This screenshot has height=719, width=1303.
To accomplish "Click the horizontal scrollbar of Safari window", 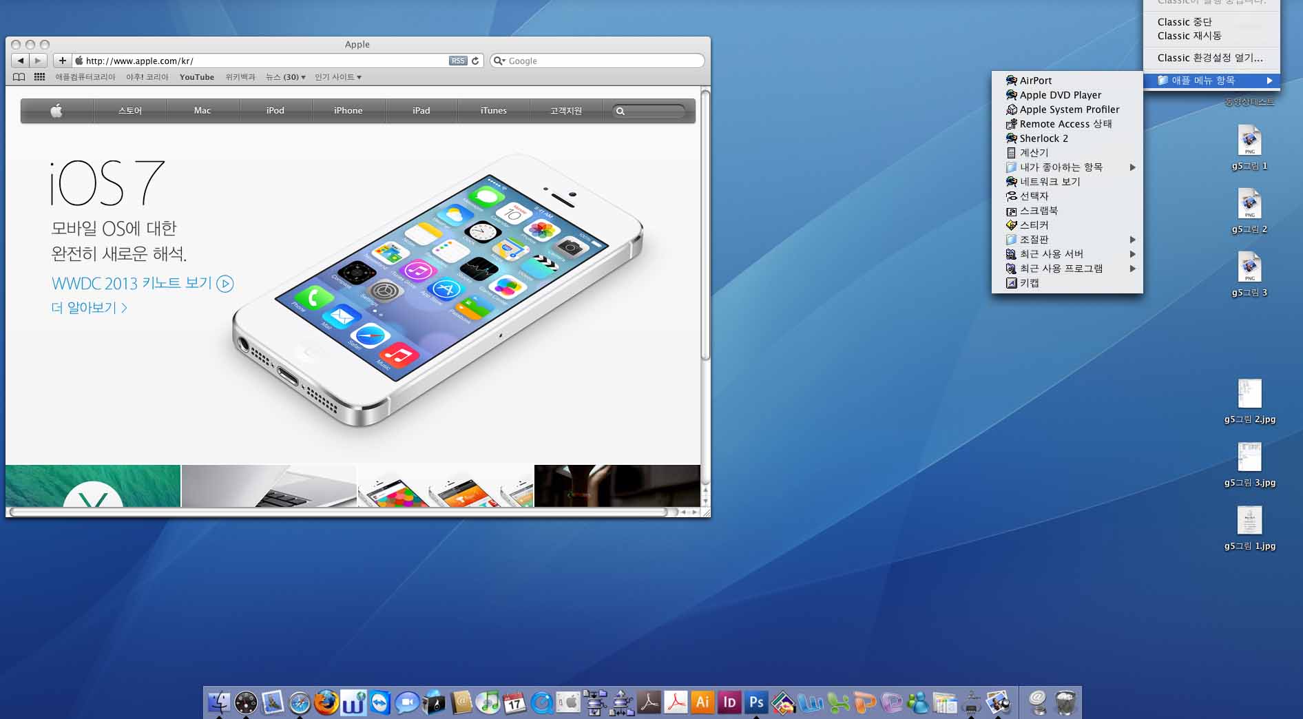I will click(x=337, y=512).
